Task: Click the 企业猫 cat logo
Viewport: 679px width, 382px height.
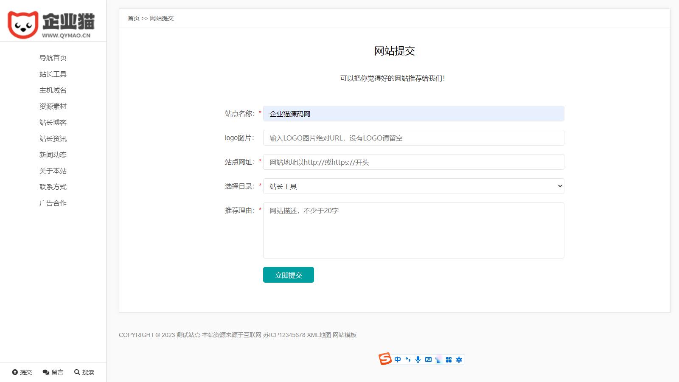Action: [23, 25]
